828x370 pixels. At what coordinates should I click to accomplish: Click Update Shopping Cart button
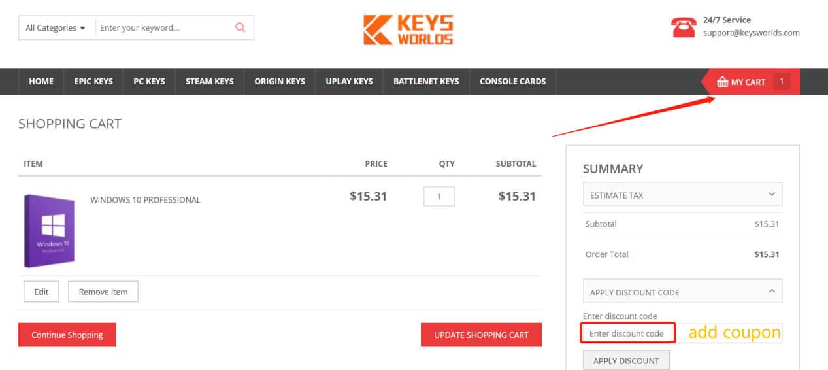coord(481,335)
